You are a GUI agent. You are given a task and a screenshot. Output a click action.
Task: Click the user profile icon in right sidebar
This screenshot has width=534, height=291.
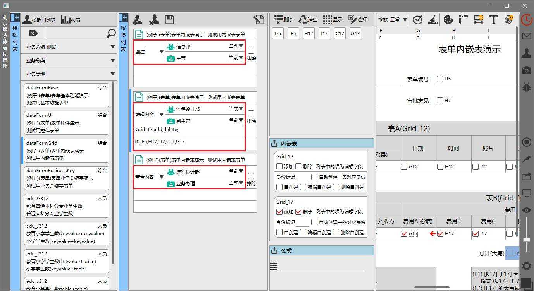click(x=526, y=53)
